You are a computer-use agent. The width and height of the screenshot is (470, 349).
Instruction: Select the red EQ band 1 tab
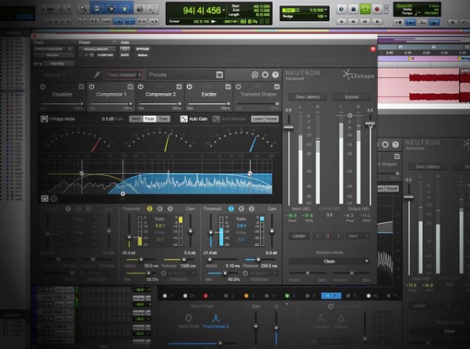(x=208, y=295)
